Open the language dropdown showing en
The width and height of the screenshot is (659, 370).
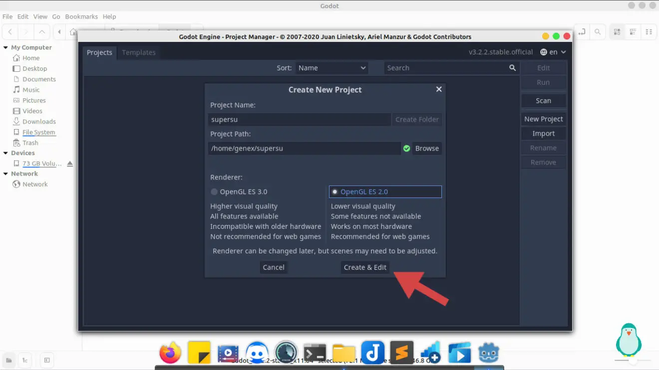[553, 52]
